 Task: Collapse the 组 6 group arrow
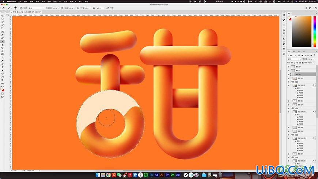[291, 108]
